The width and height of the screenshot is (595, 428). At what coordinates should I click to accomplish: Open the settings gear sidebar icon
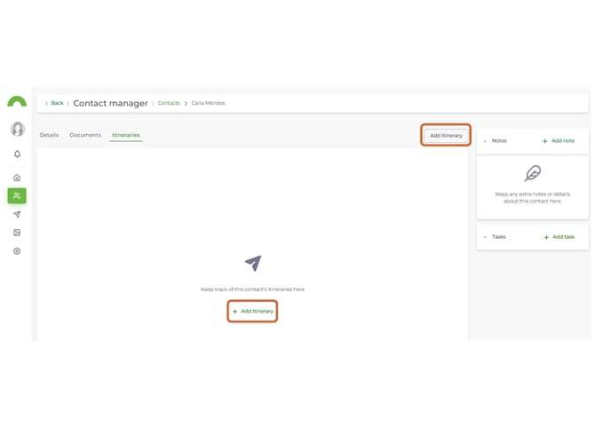click(17, 251)
